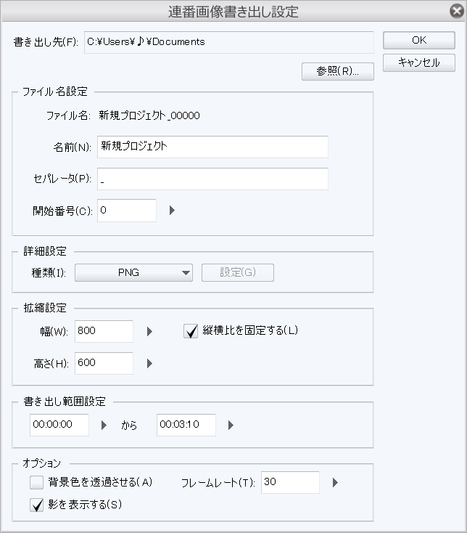This screenshot has width=467, height=533.
Task: Click the arrow next to start number field
Action: tap(173, 211)
